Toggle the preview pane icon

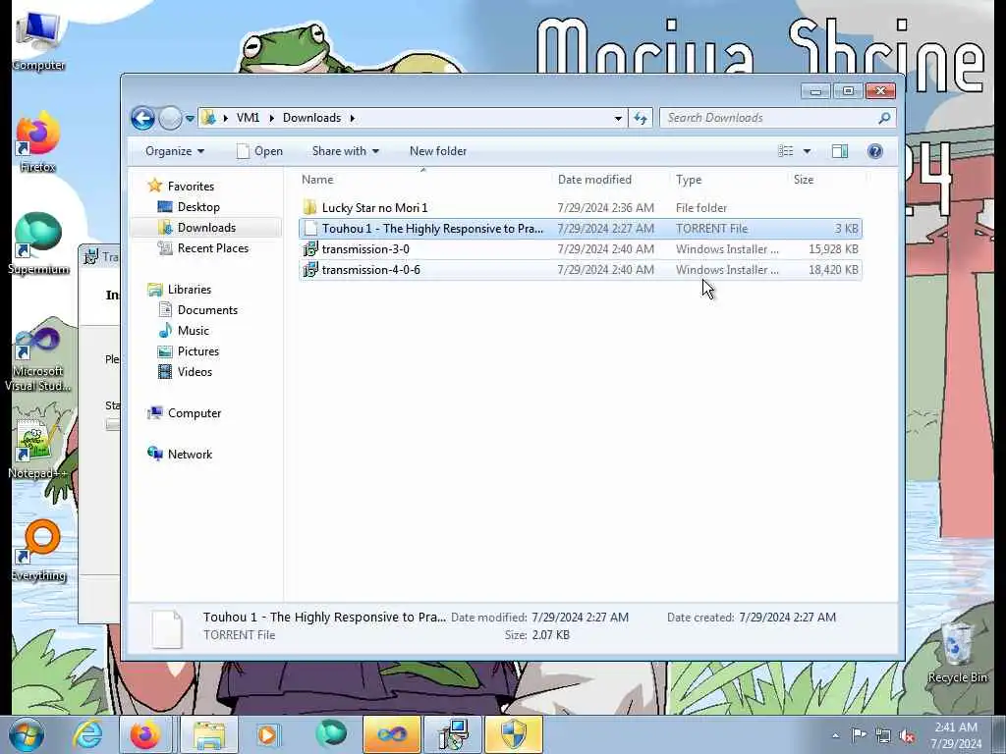click(840, 151)
